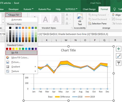Open the Kutools Plus tab

[x=45, y=9]
